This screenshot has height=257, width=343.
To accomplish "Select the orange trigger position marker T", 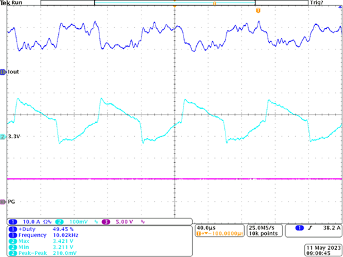I will 258,11.
